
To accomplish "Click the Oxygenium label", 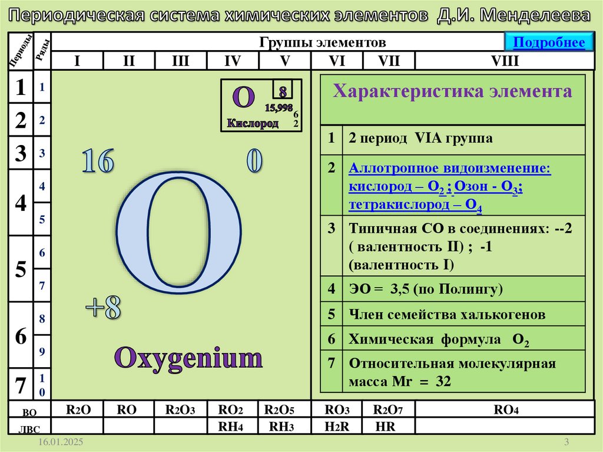I will (x=188, y=359).
